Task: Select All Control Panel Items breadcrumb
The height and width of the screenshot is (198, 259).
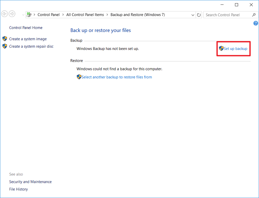Action: tap(85, 15)
